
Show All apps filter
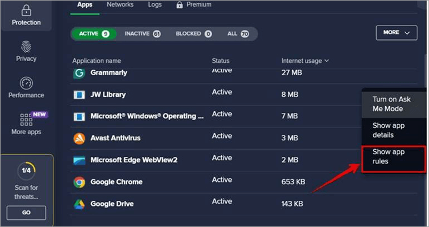pyautogui.click(x=237, y=33)
